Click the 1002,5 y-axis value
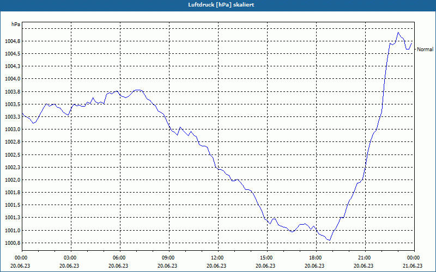This screenshot has height=272, width=436. tap(13, 155)
